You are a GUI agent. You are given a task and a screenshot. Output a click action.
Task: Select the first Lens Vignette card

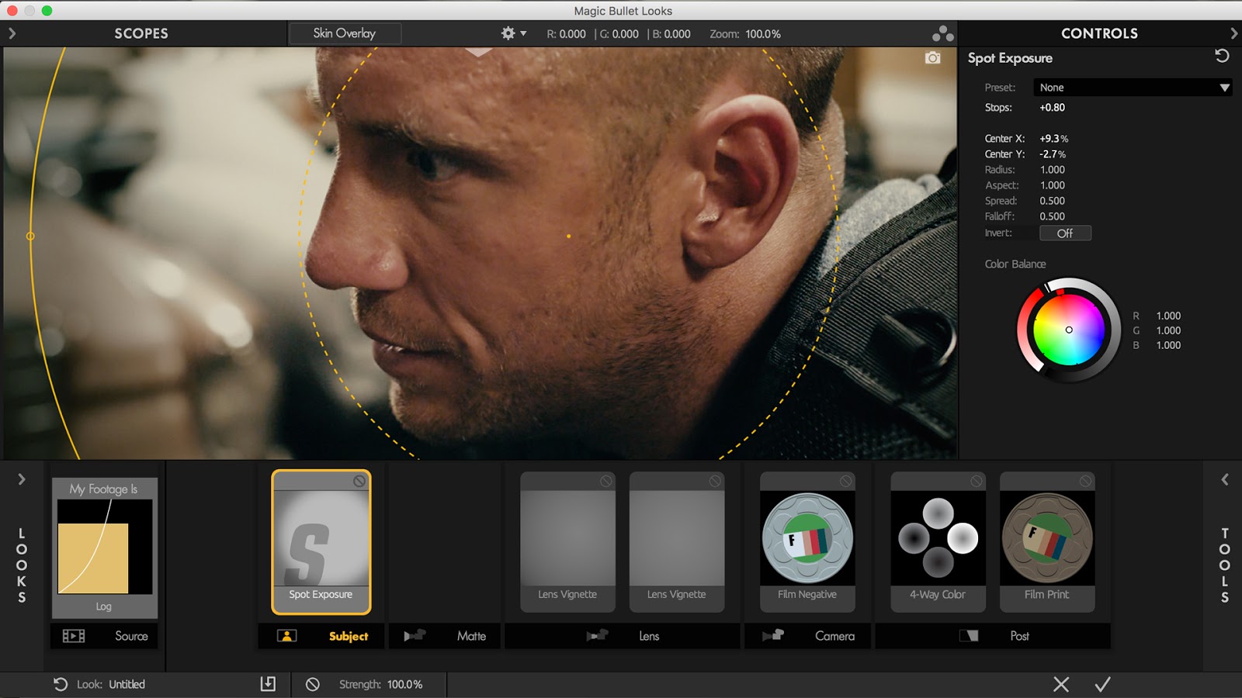pyautogui.click(x=568, y=542)
